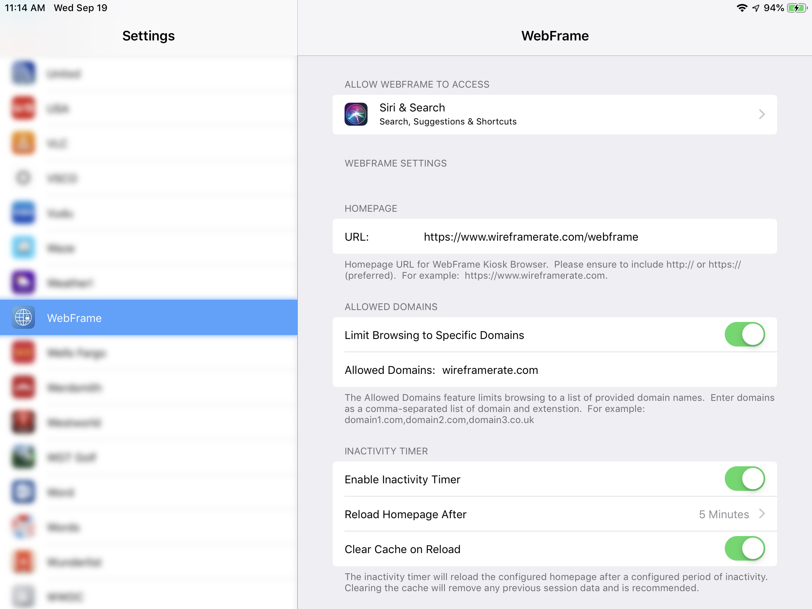This screenshot has width=812, height=609.
Task: Tap the chevron next to 5 Minutes
Action: coord(762,514)
